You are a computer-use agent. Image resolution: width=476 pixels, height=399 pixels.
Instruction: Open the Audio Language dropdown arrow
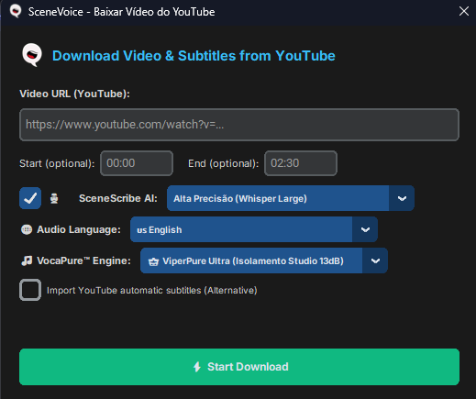(365, 229)
